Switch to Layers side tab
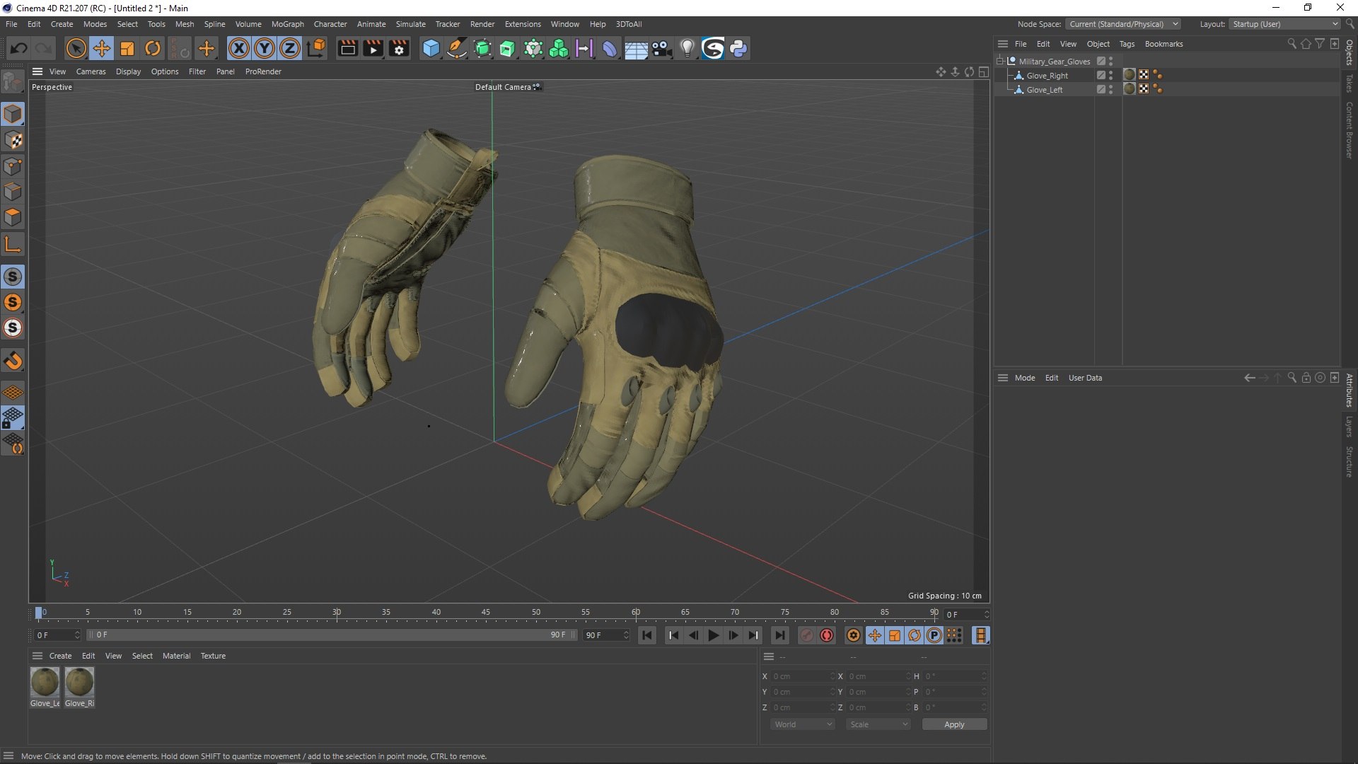 point(1350,427)
